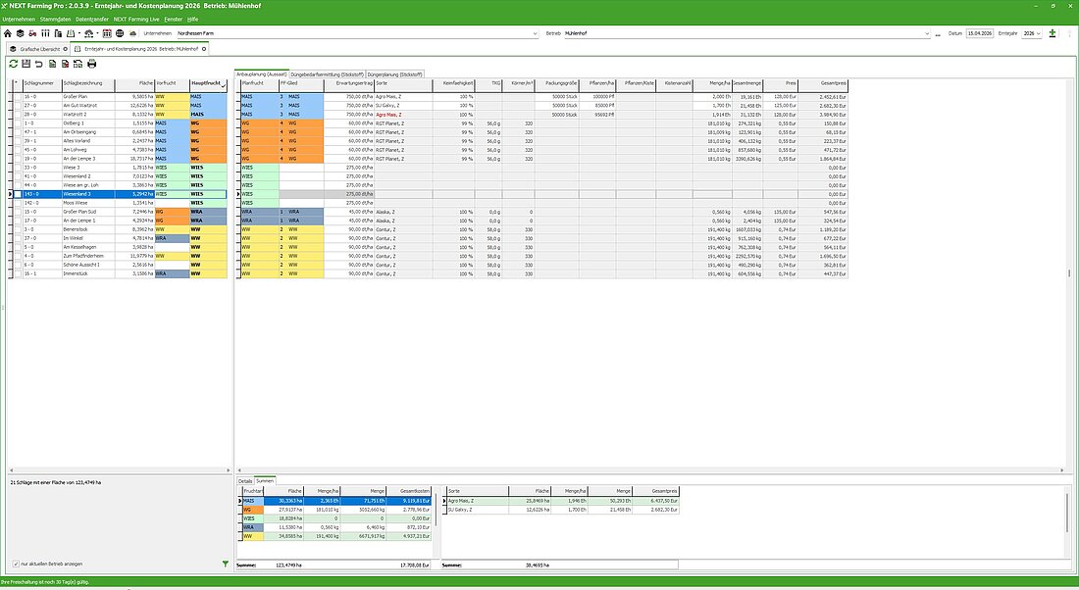Sort by the Hauptfrucht column header
Image resolution: width=1079 pixels, height=590 pixels.
coord(207,85)
